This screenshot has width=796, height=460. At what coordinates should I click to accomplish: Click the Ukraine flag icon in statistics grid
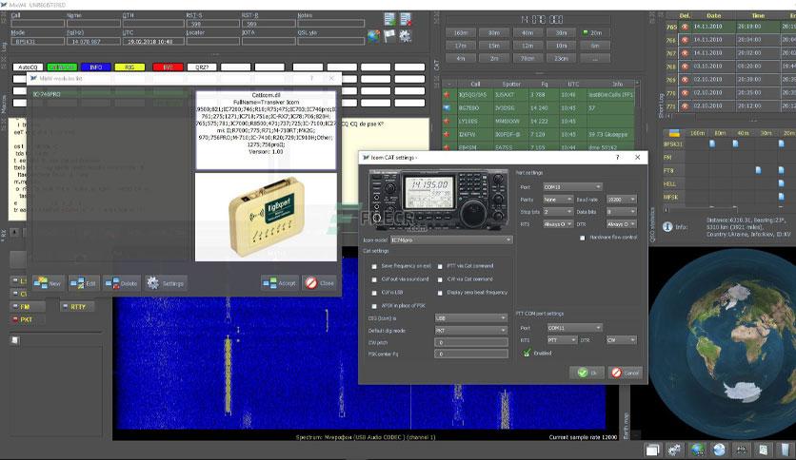(x=674, y=133)
